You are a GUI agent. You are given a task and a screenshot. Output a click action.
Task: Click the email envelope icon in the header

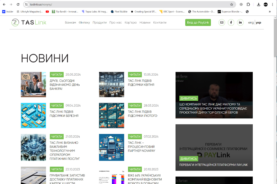click(x=222, y=23)
